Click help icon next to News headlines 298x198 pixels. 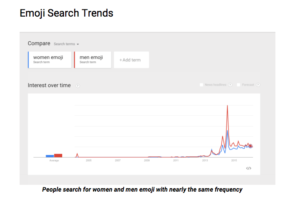tap(230, 85)
